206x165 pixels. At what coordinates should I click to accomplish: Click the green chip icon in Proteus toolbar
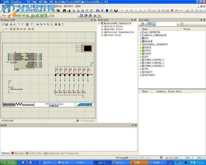(59, 24)
